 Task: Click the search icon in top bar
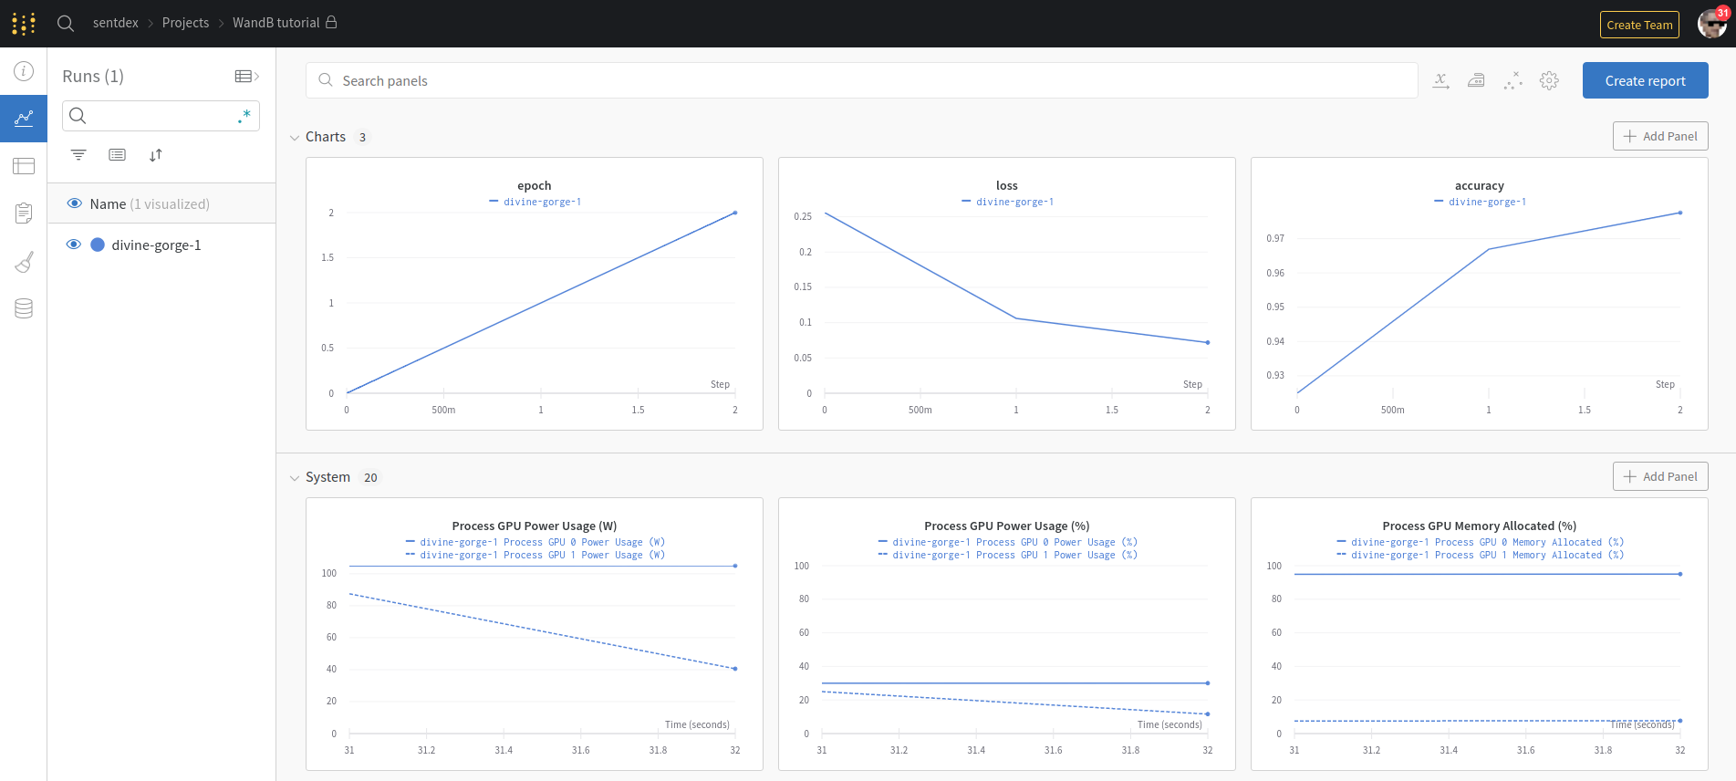click(66, 24)
